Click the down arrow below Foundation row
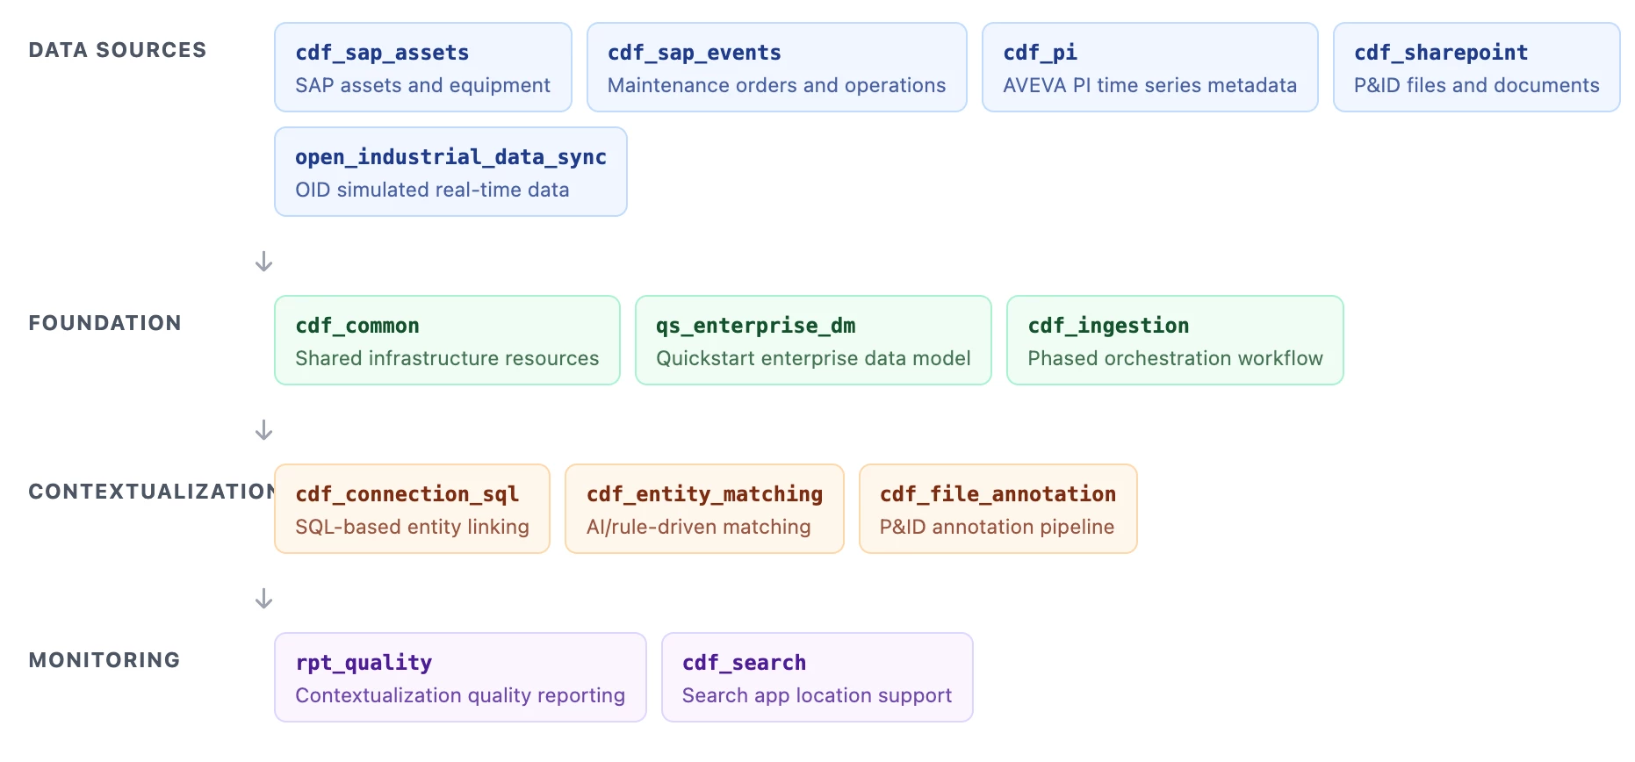 (263, 430)
